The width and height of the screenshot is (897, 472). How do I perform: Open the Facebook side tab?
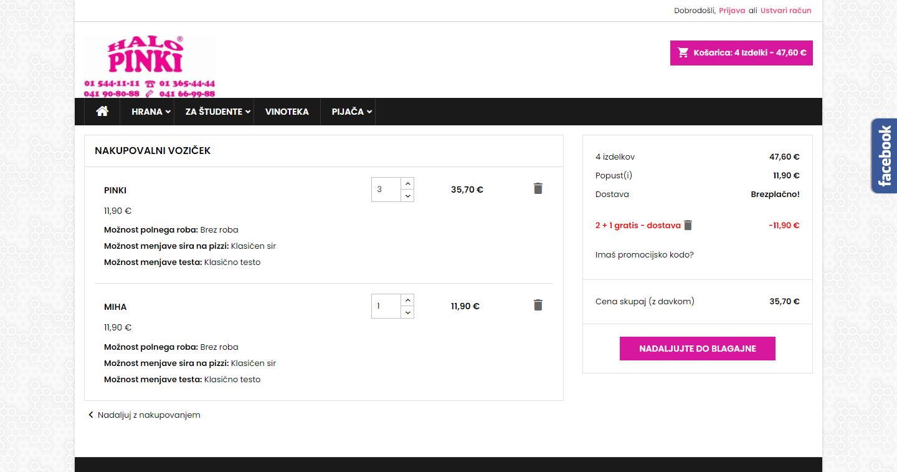884,156
